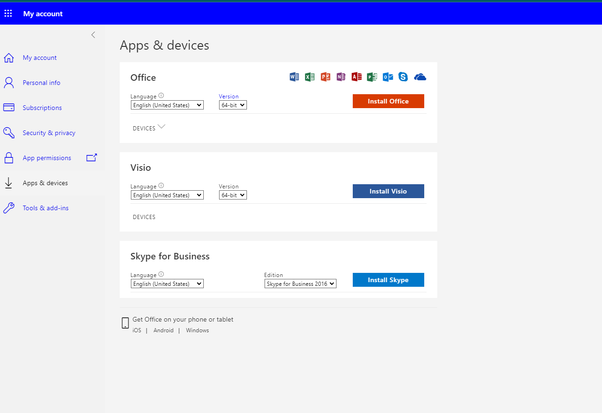Click the Skype for Business Language info icon

161,274
